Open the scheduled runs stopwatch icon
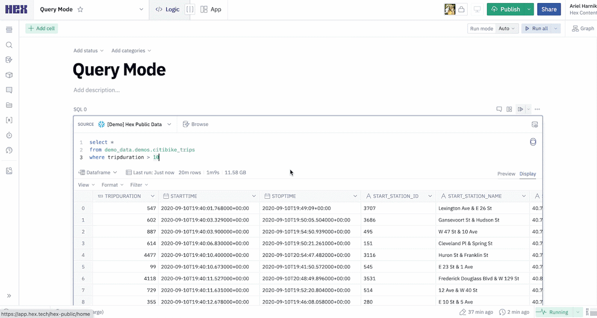 click(9, 135)
